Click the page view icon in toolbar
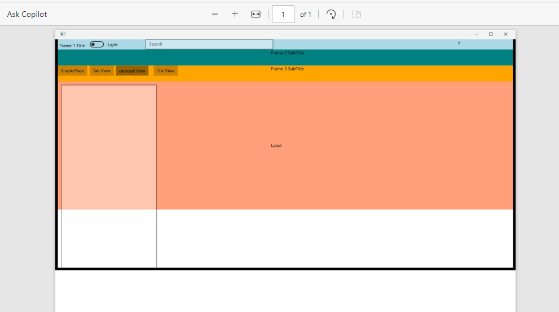559x312 pixels. pos(356,14)
